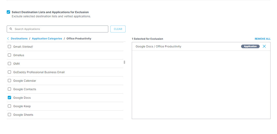Viewport: 277px width, 134px height.
Task: Tick the Google Contacts checkbox
Action: 9,89
